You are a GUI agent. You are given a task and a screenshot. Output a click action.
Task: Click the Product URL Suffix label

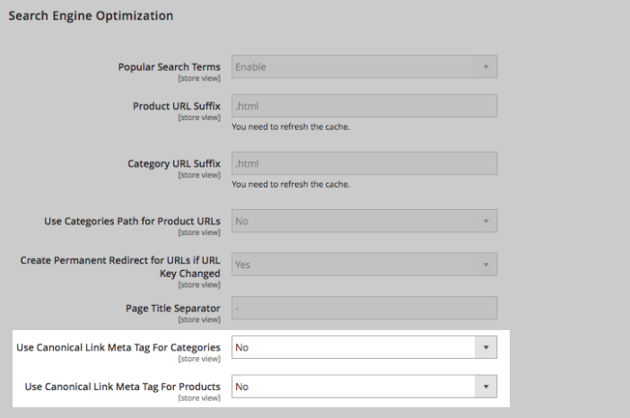177,106
